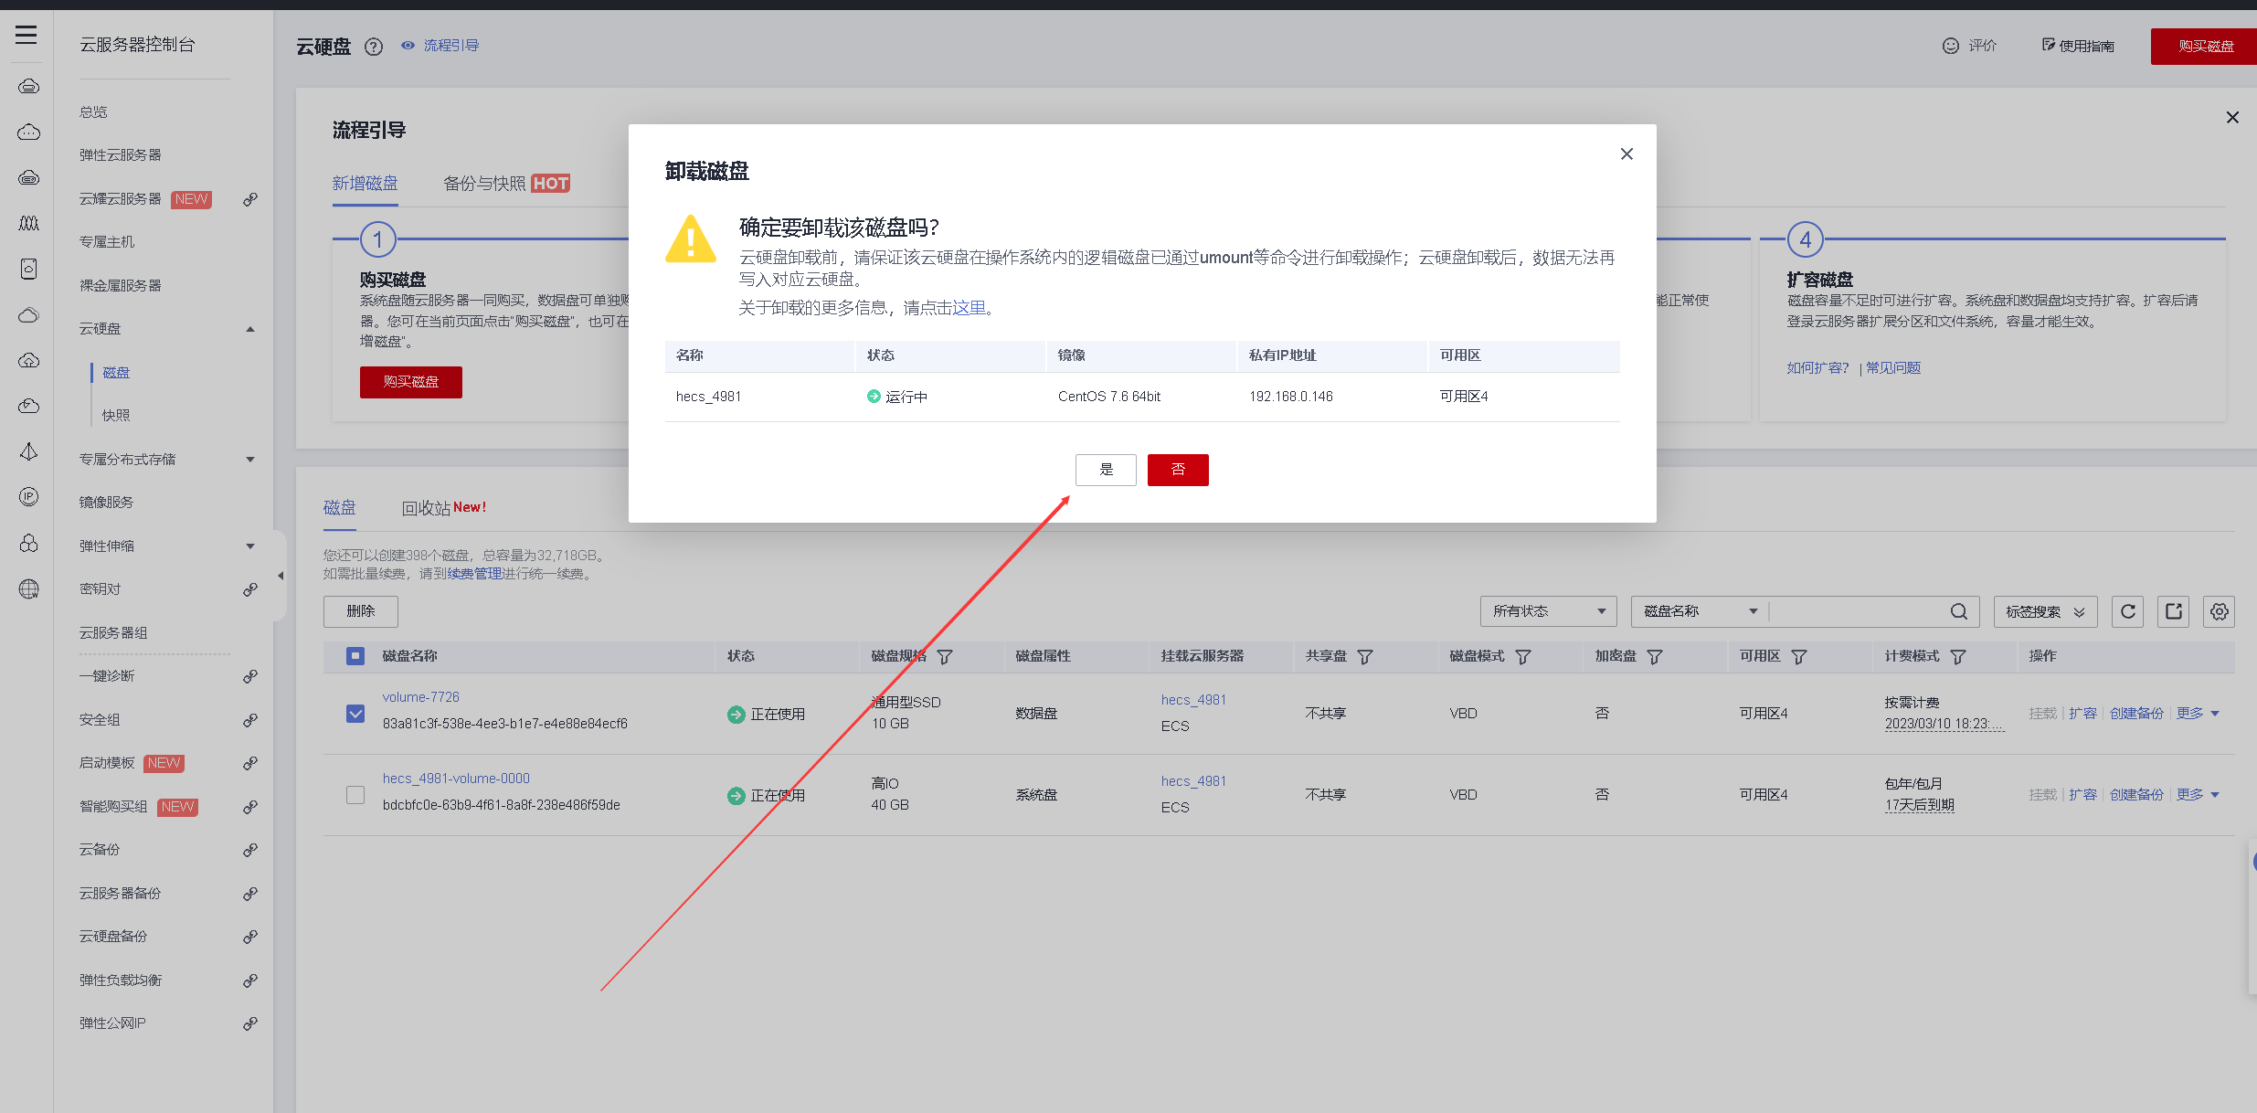
Task: Click the refresh icon above disk table
Action: click(2127, 611)
